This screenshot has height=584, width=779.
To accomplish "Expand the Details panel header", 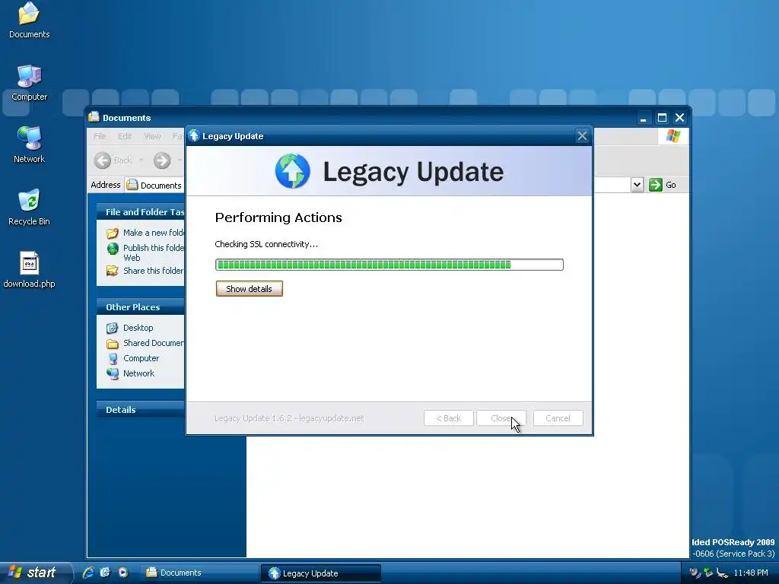I will 141,409.
